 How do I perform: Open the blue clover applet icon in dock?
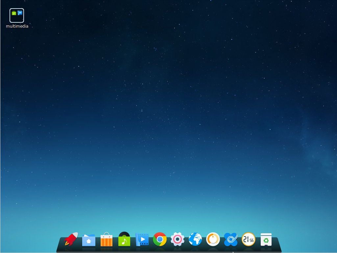tap(230, 239)
